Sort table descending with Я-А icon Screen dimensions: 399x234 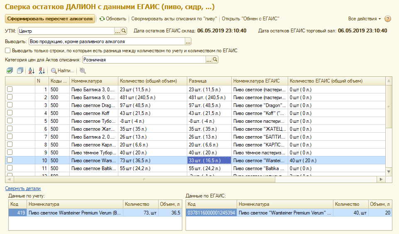pos(42,71)
